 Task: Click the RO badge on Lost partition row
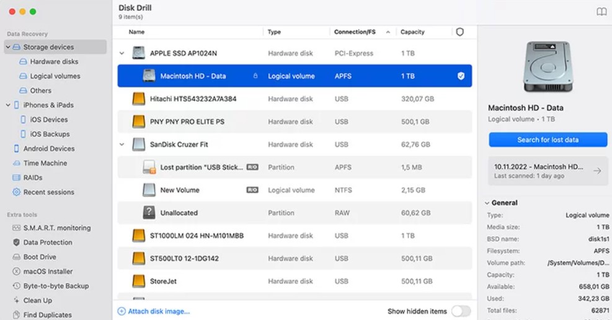point(252,167)
